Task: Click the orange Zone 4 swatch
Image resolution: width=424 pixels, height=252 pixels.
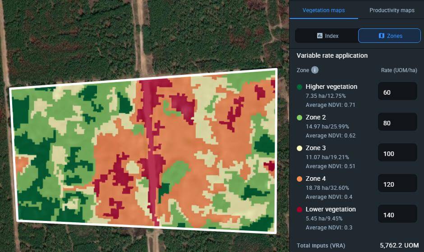Action: tap(300, 179)
